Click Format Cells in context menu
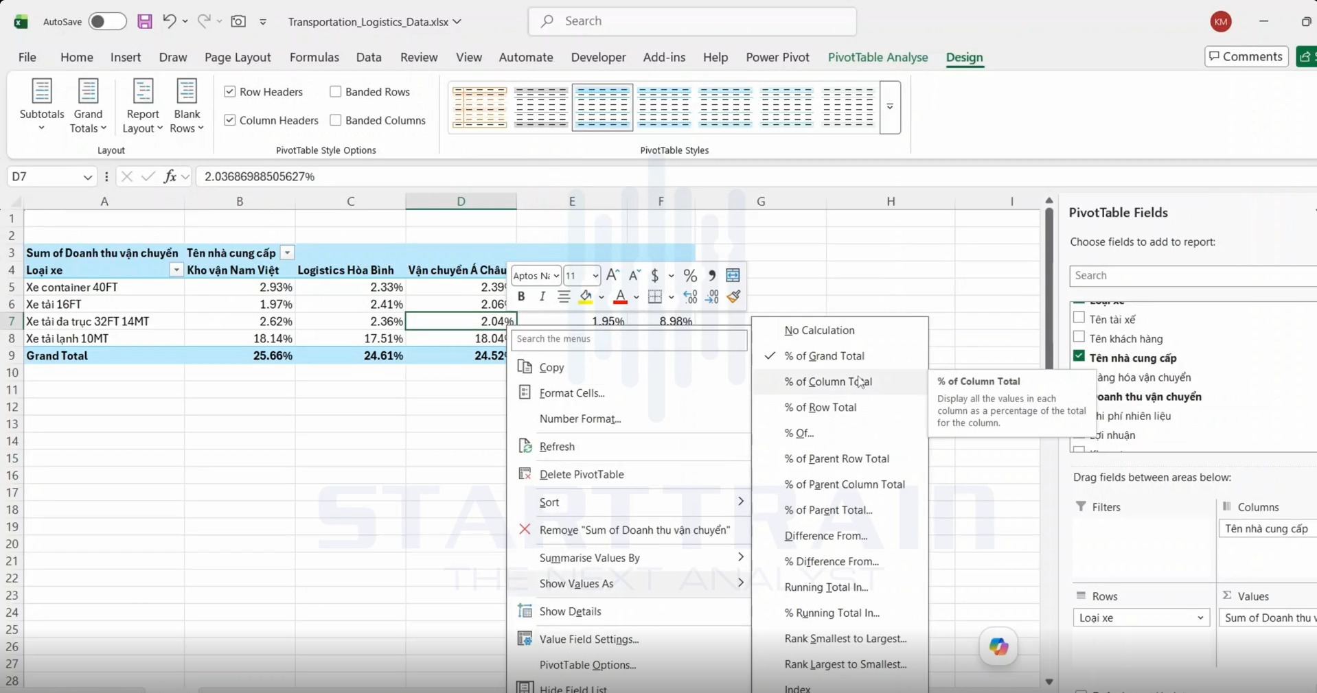The width and height of the screenshot is (1317, 693). [x=572, y=393]
